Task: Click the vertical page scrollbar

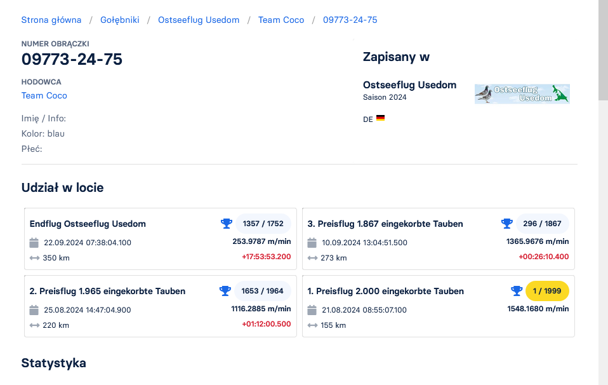Action: (x=603, y=51)
